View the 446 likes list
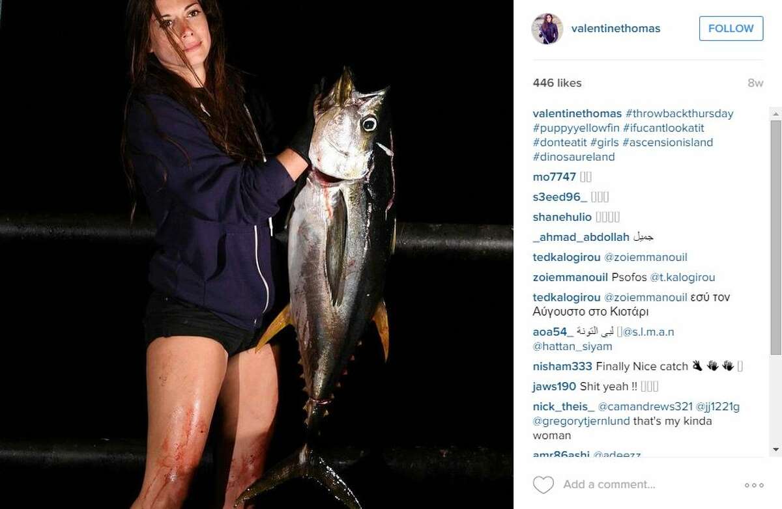 click(557, 83)
